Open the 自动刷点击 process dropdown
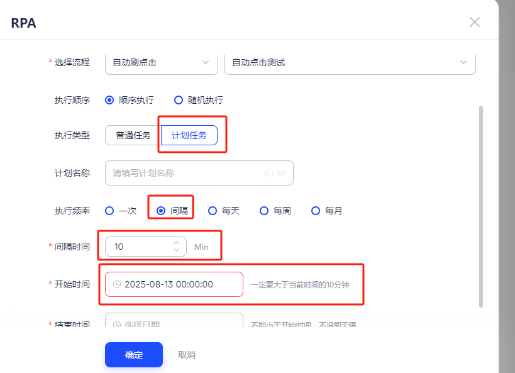 [x=161, y=64]
